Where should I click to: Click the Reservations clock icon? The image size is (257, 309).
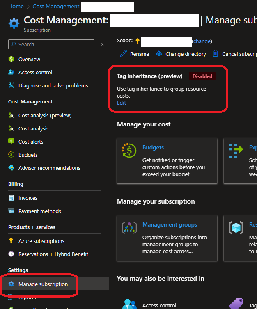click(11, 254)
